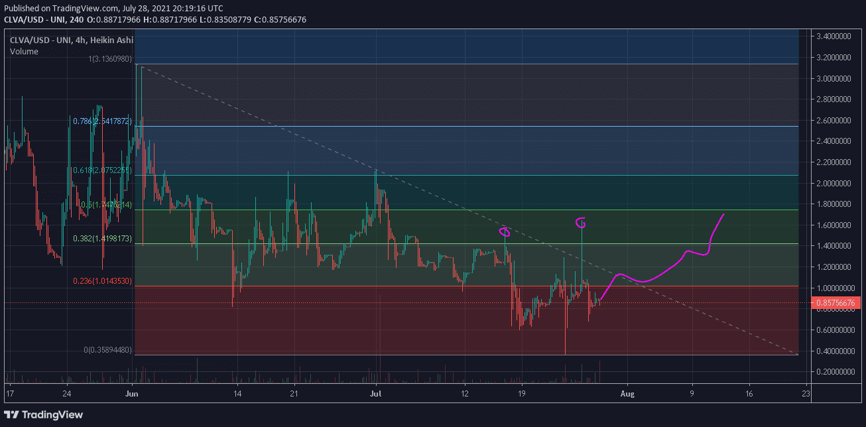Click the Aug label on the time axis
Image resolution: width=866 pixels, height=427 pixels.
point(627,393)
